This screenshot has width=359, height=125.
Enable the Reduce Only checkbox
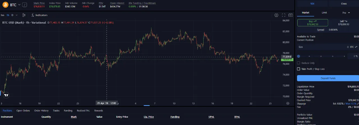coord(298,63)
